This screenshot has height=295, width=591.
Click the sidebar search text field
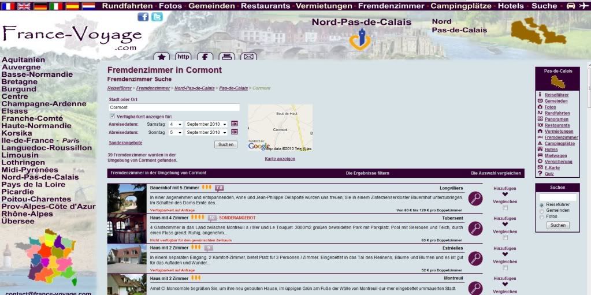pos(558,197)
